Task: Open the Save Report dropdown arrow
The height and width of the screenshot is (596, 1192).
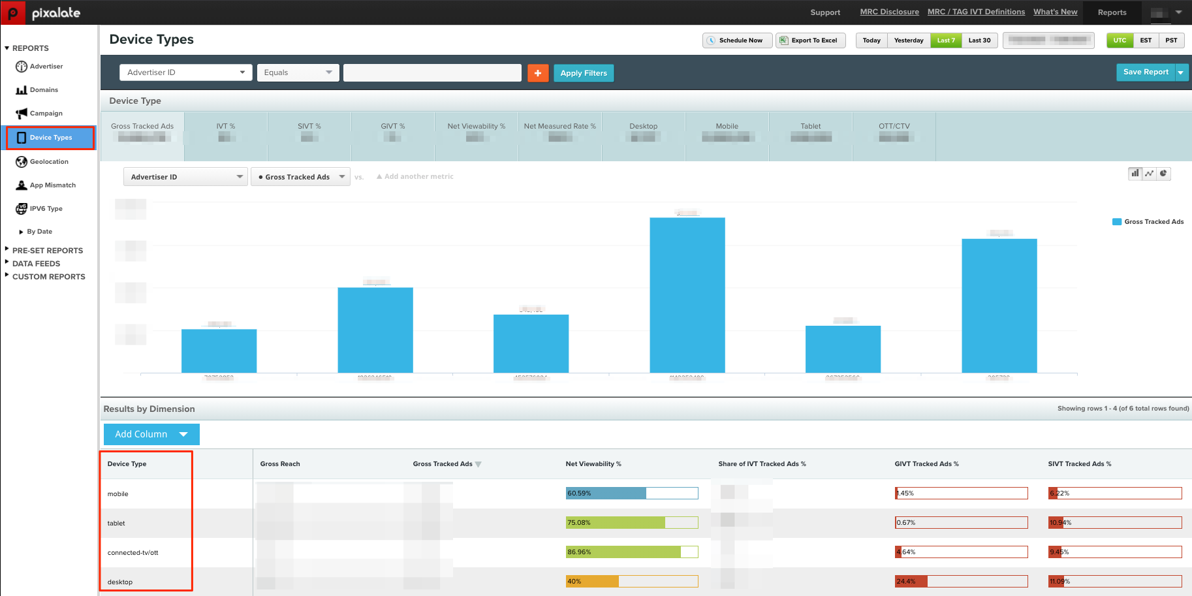Action: [x=1181, y=72]
